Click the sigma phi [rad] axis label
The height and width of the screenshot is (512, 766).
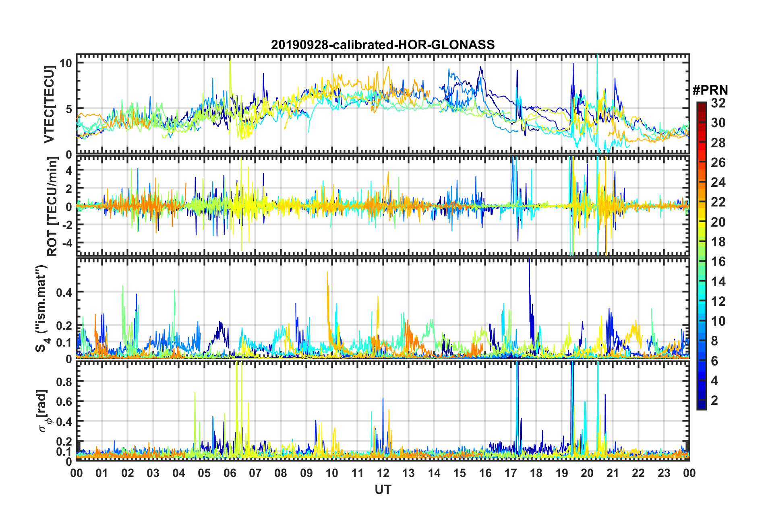click(x=43, y=411)
